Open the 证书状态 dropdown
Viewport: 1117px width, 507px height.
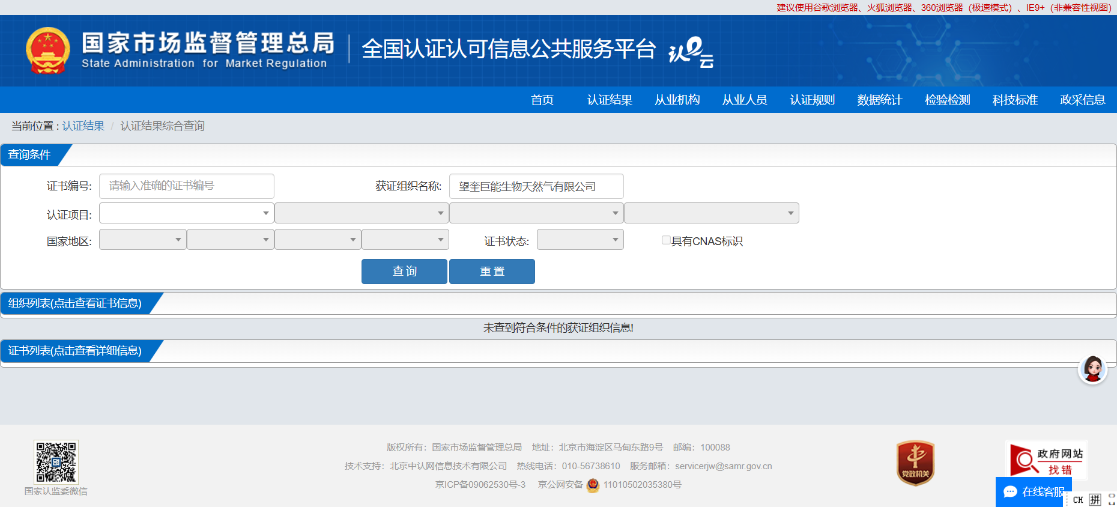pyautogui.click(x=580, y=240)
